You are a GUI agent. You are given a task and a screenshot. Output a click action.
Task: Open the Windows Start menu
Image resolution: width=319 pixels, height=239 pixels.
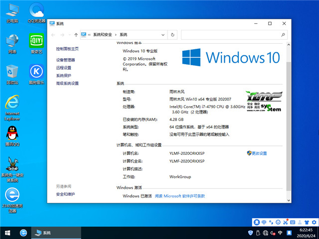pos(7,233)
